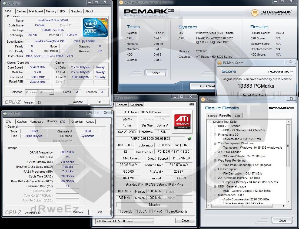Image resolution: width=299 pixels, height=229 pixels.
Task: Click the Result dialog title icon
Action: tap(203, 100)
